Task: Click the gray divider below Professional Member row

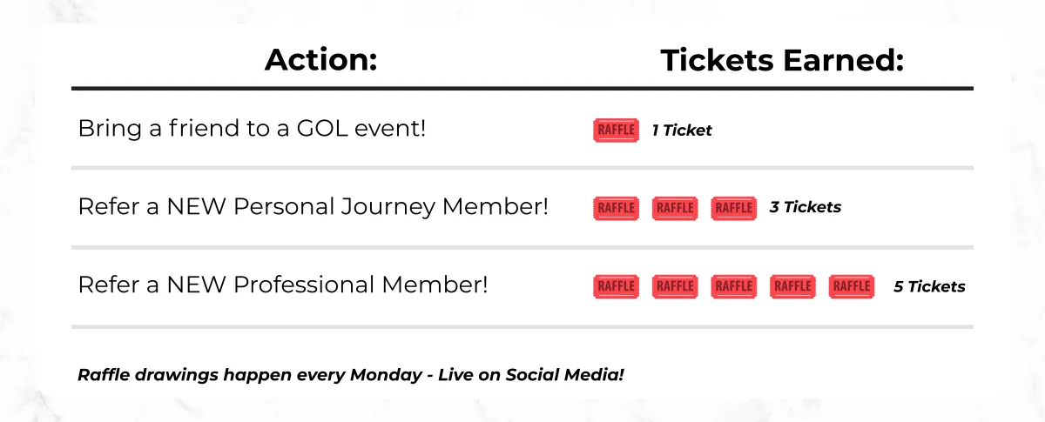Action: pos(522,327)
